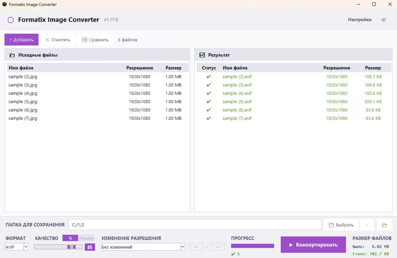Open the Без изменений resolution dropdown
397x258 pixels.
click(143, 247)
